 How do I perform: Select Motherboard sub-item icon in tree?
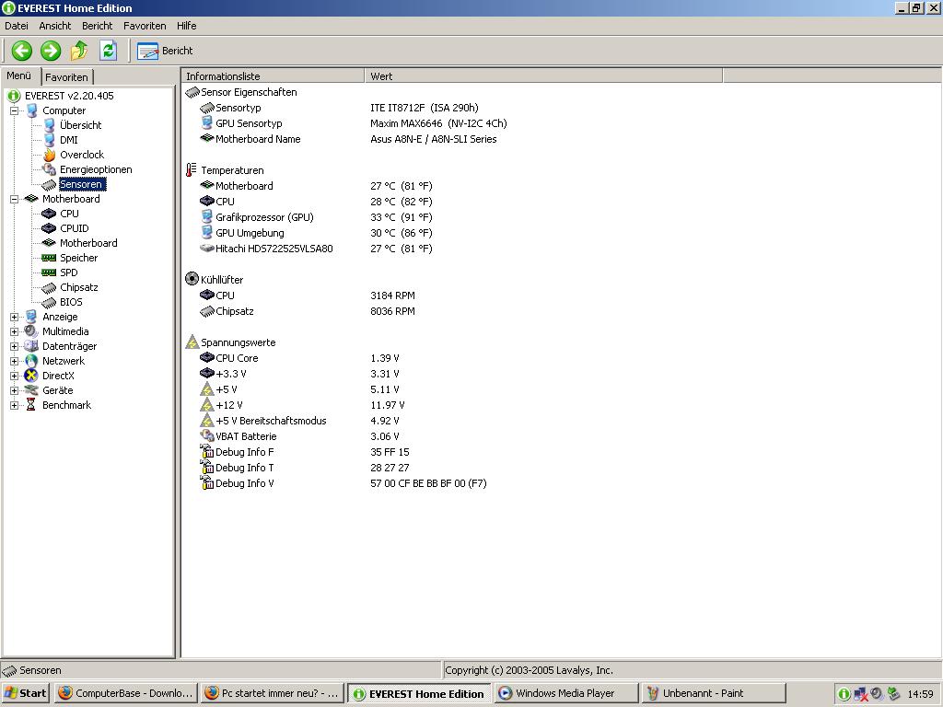pos(49,243)
